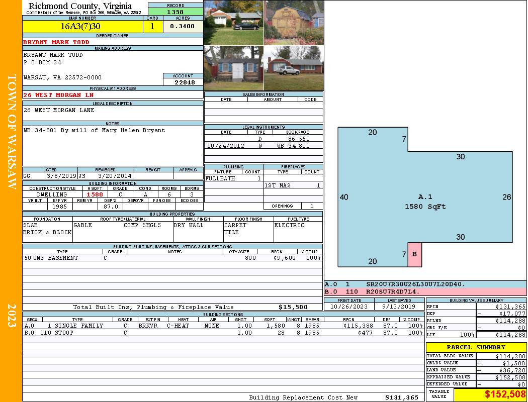Click the front house photo with black car
Image resolution: width=528 pixels, height=402 pixels.
[x=233, y=23]
